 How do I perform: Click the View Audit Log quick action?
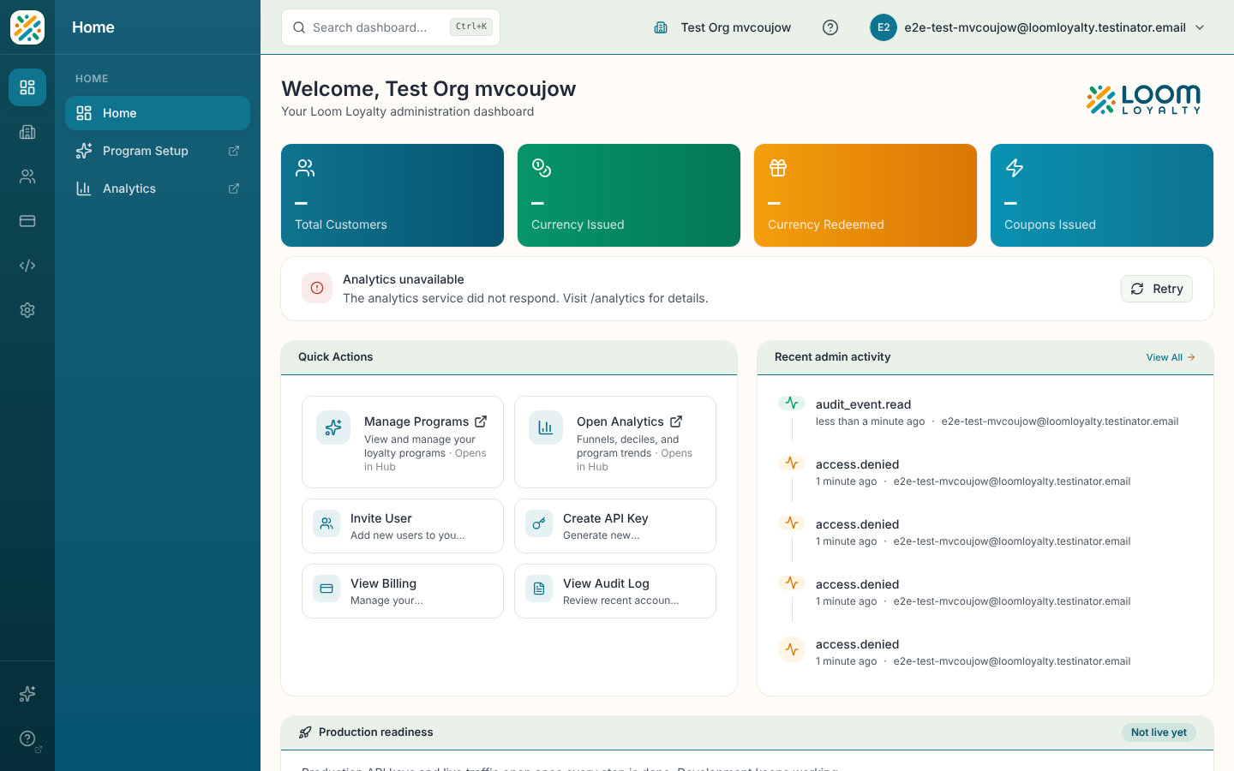[615, 591]
